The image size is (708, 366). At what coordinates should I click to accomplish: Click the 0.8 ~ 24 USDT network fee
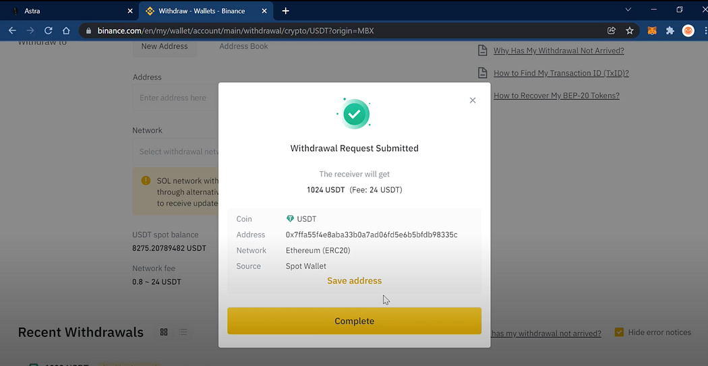click(156, 282)
